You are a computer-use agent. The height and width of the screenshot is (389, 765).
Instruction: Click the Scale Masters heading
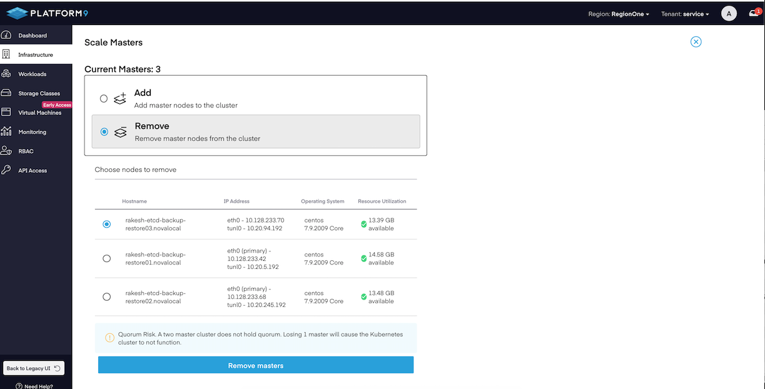click(114, 43)
